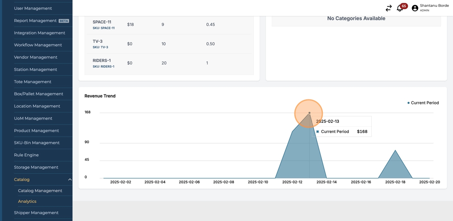Open Catalog Management submenu item
The image size is (453, 221).
(x=40, y=191)
